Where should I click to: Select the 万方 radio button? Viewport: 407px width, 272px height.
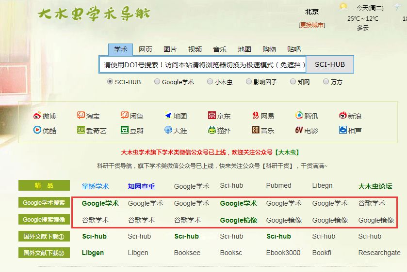(x=326, y=82)
